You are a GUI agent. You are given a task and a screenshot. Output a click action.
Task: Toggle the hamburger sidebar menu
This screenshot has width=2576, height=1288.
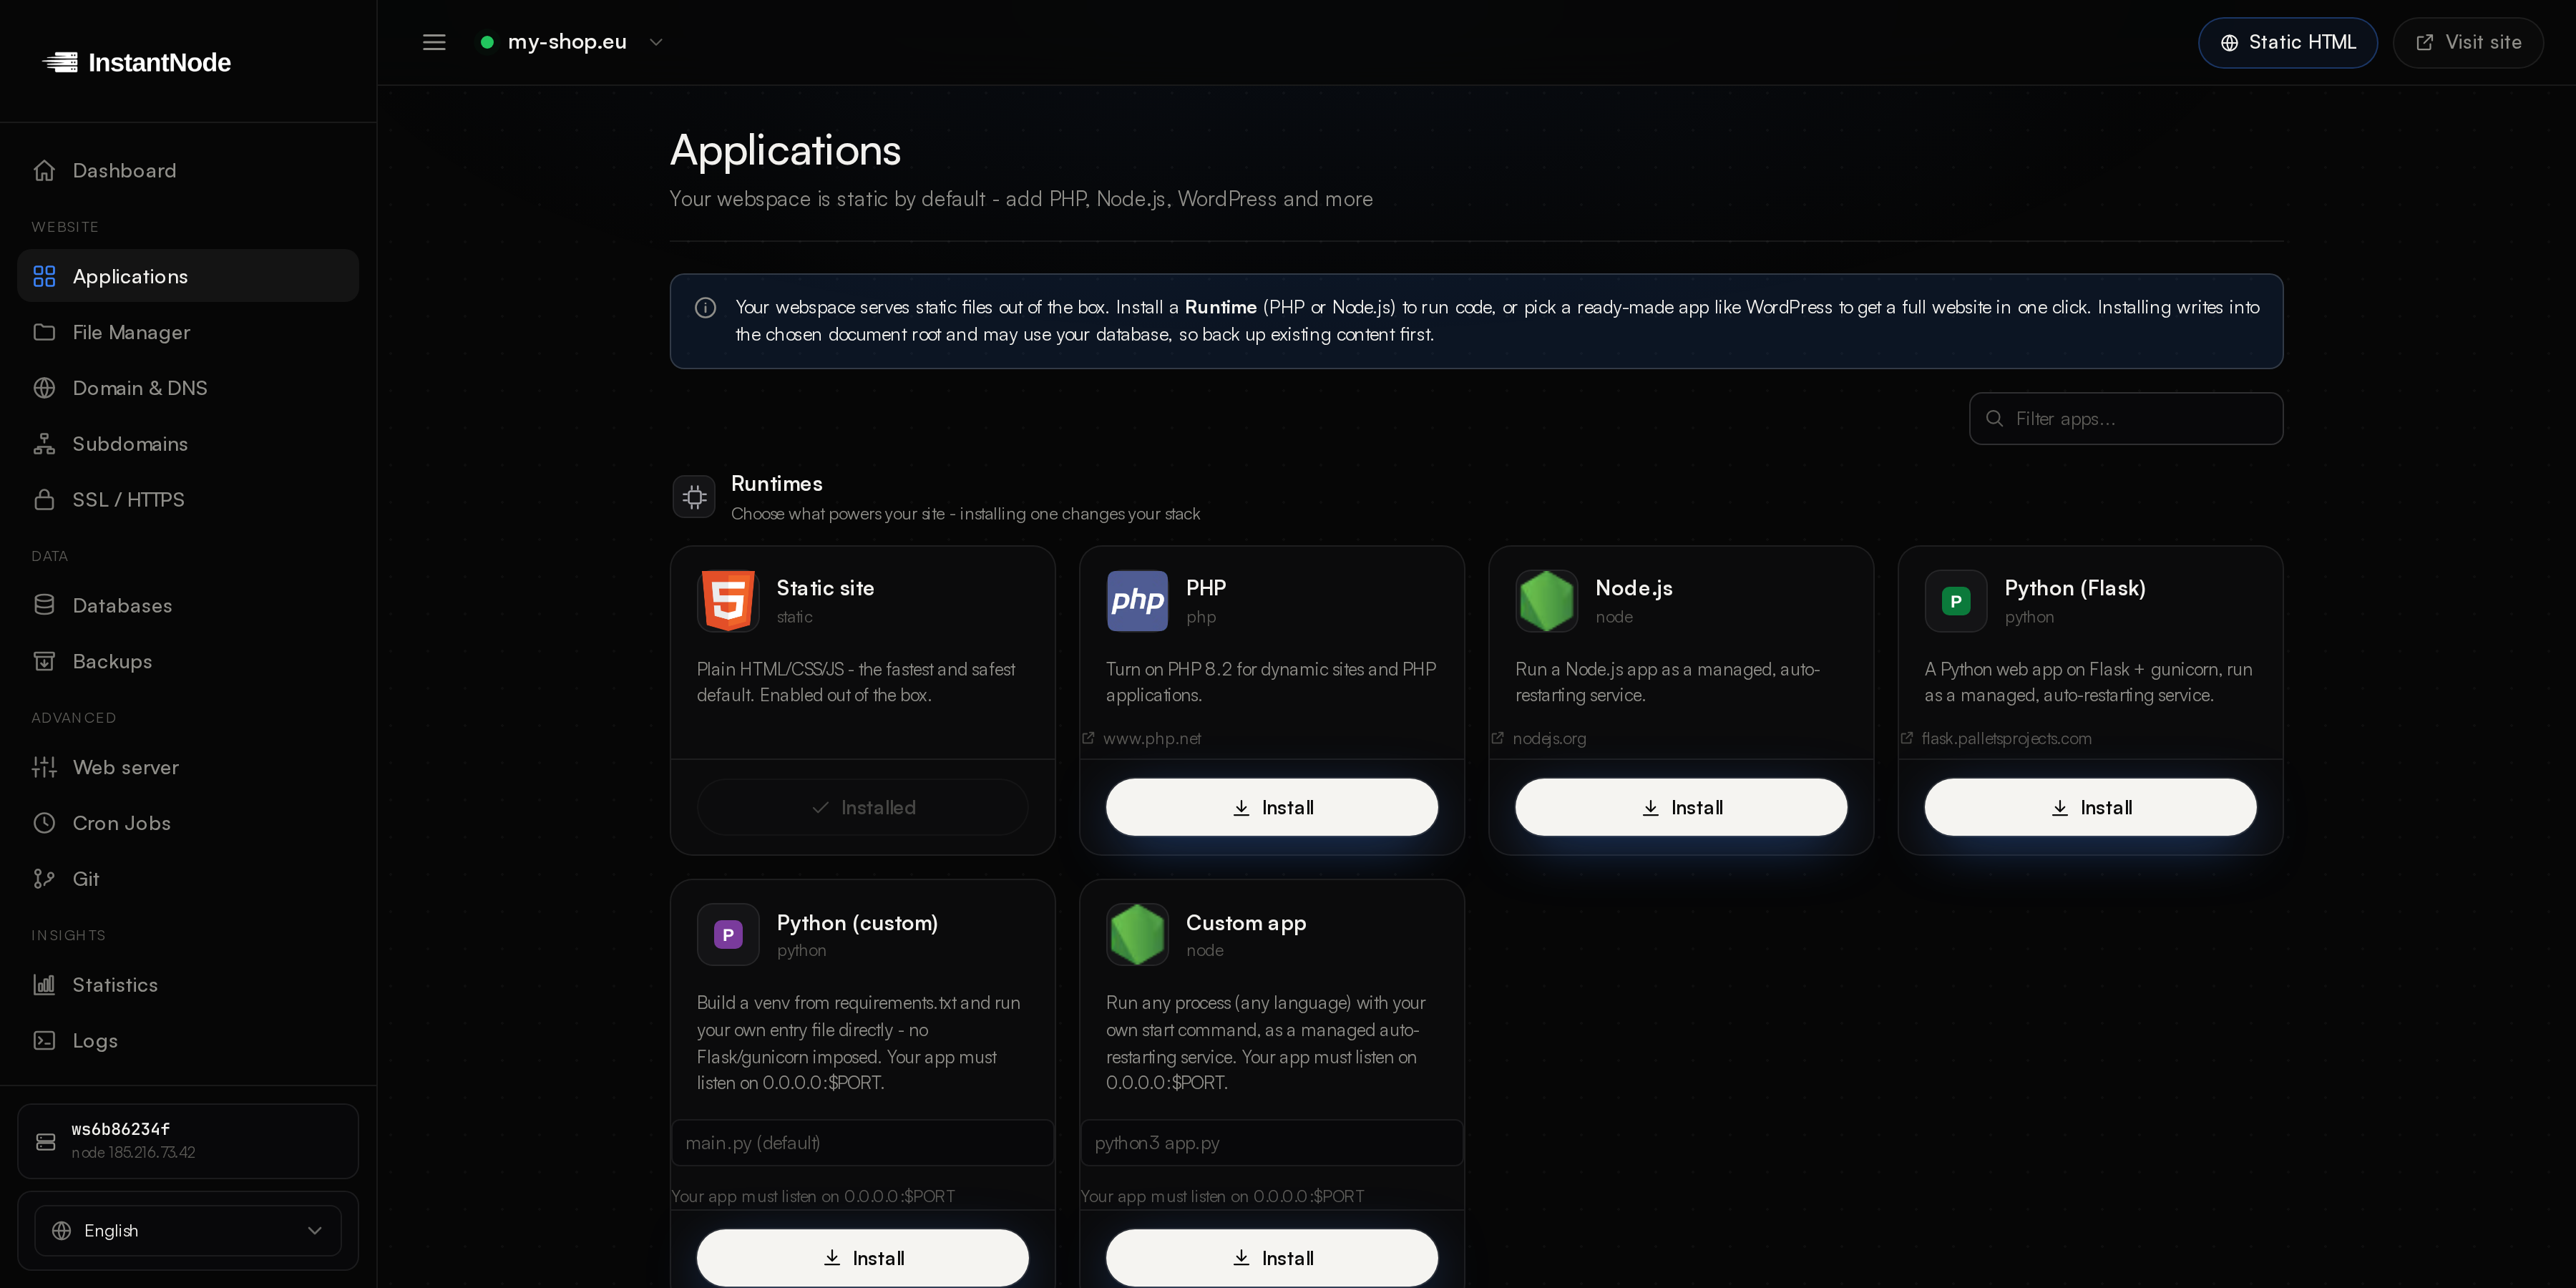click(434, 42)
